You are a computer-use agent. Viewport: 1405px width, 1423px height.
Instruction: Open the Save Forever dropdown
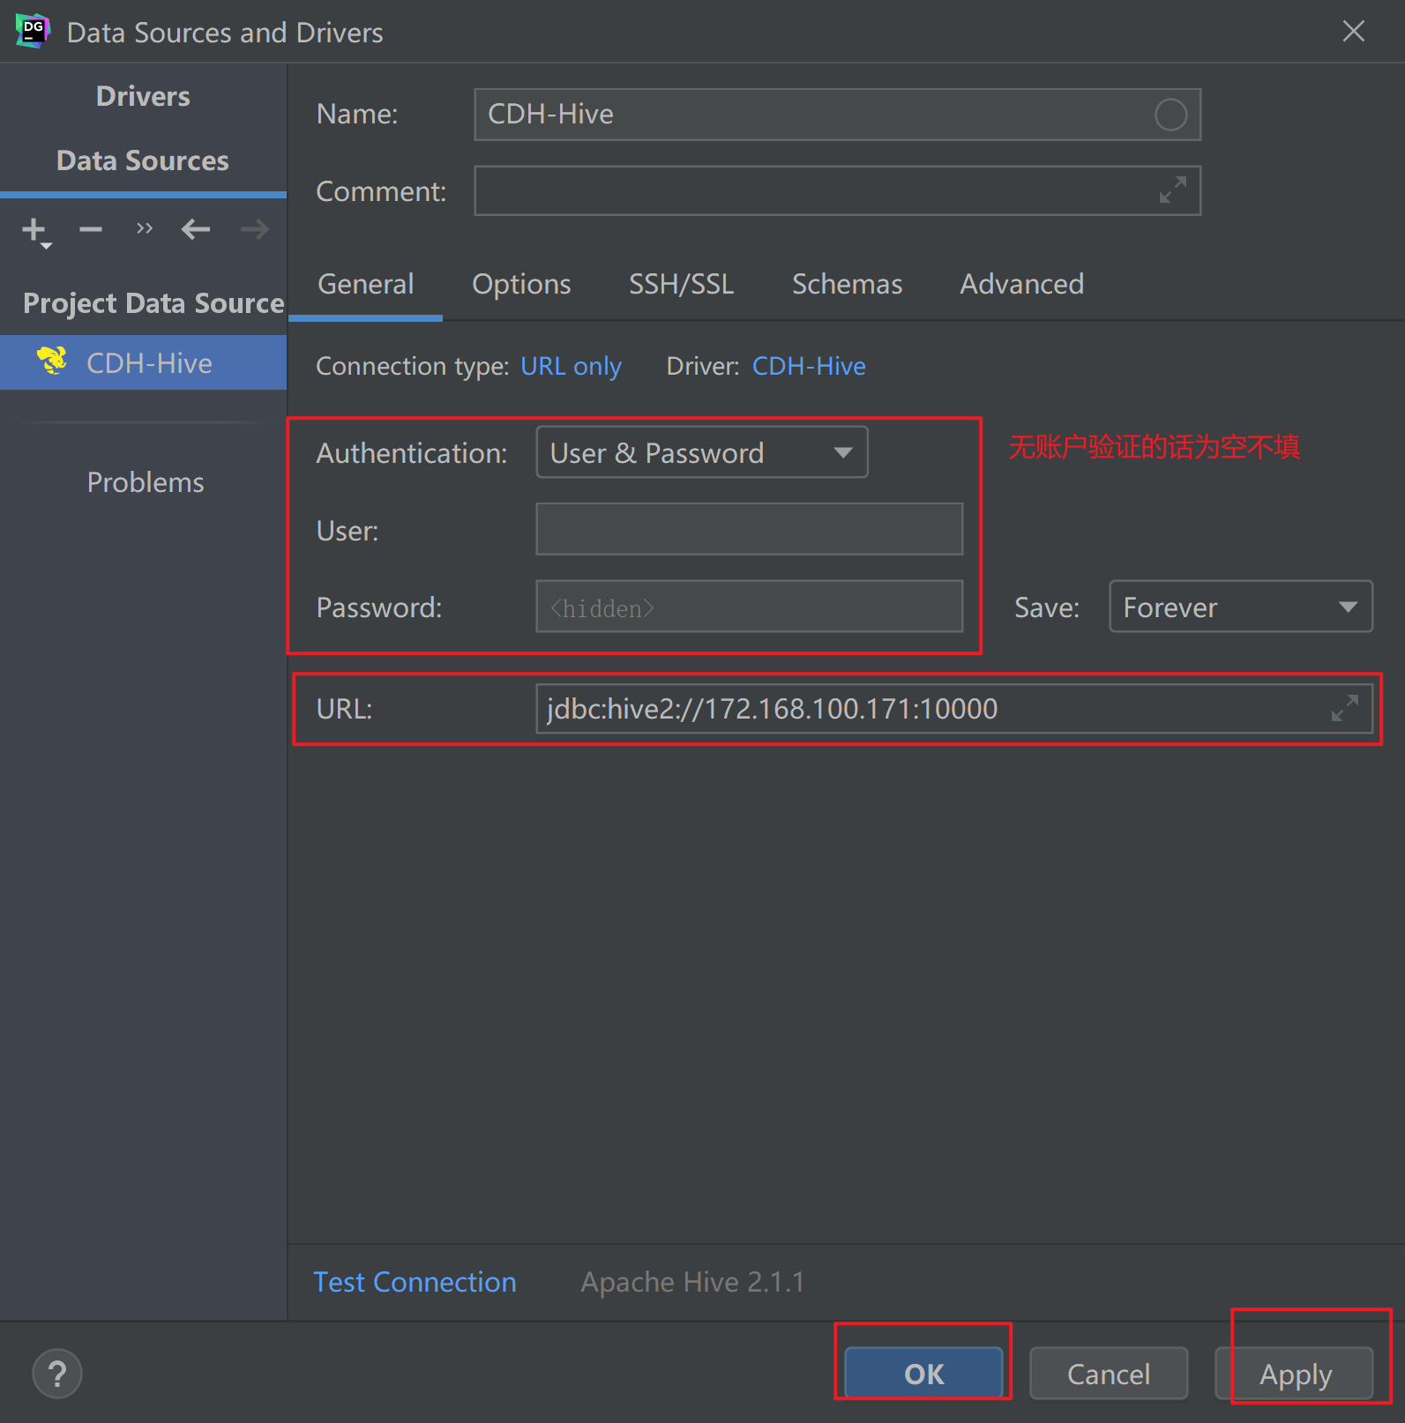click(x=1240, y=607)
